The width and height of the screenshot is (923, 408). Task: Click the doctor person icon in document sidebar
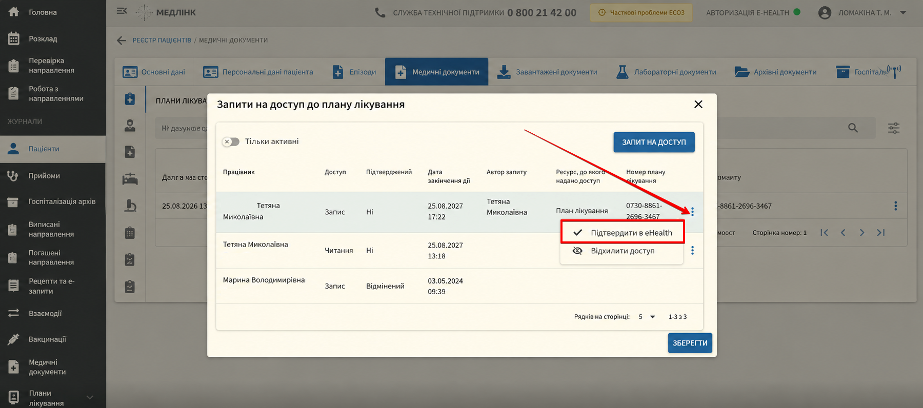point(130,126)
